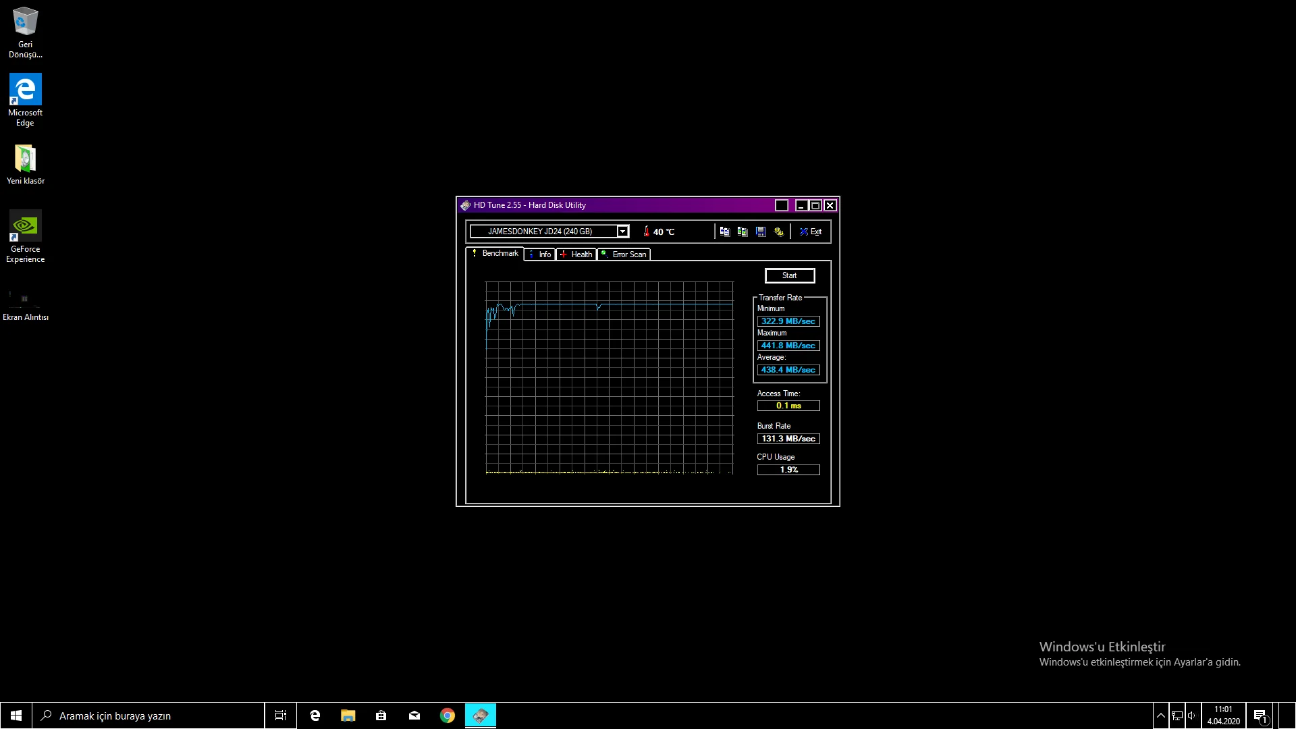Click copy info to clipboard icon
Viewport: 1296px width, 729px height.
724,232
